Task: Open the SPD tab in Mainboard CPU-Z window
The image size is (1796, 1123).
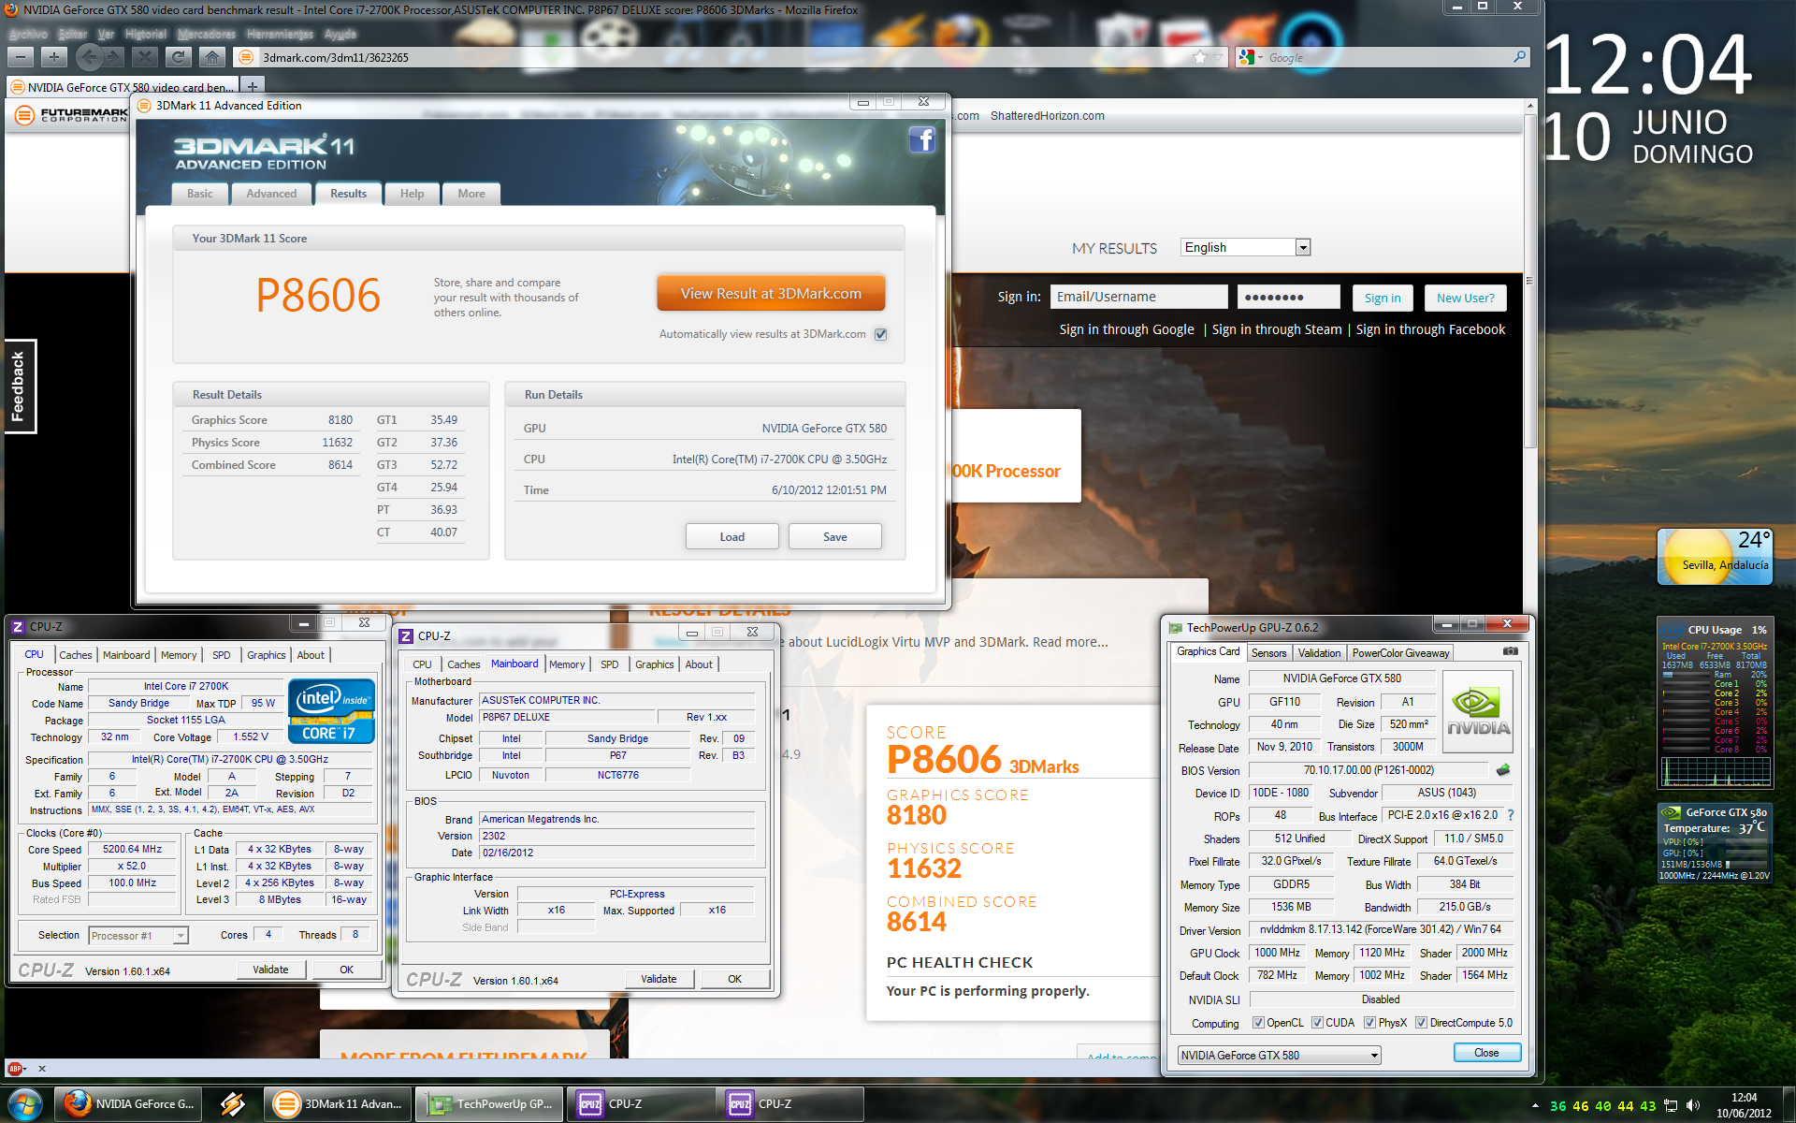Action: tap(609, 664)
